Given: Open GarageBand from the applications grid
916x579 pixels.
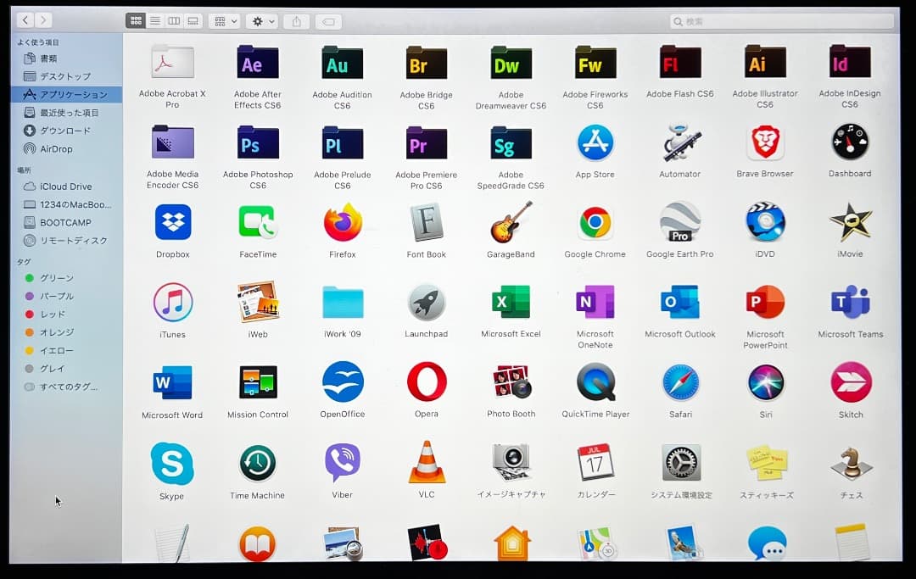Looking at the screenshot, I should [x=511, y=223].
